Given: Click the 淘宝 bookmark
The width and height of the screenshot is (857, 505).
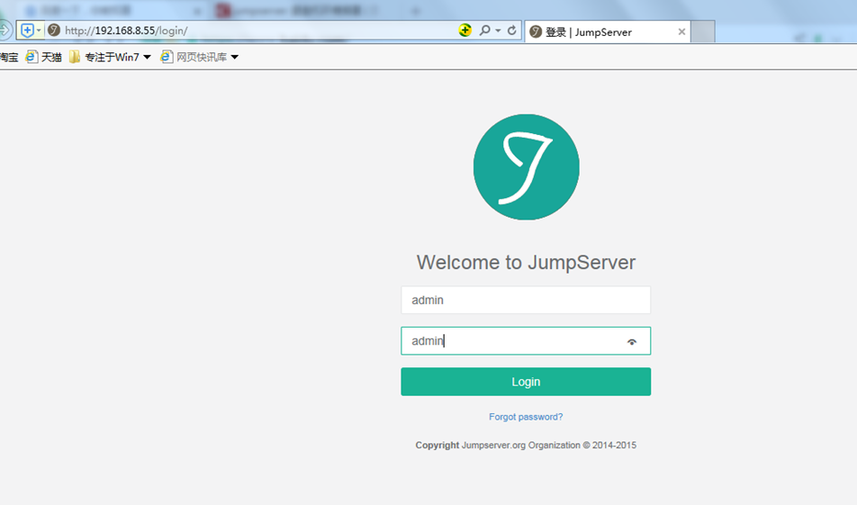Looking at the screenshot, I should click(x=8, y=58).
